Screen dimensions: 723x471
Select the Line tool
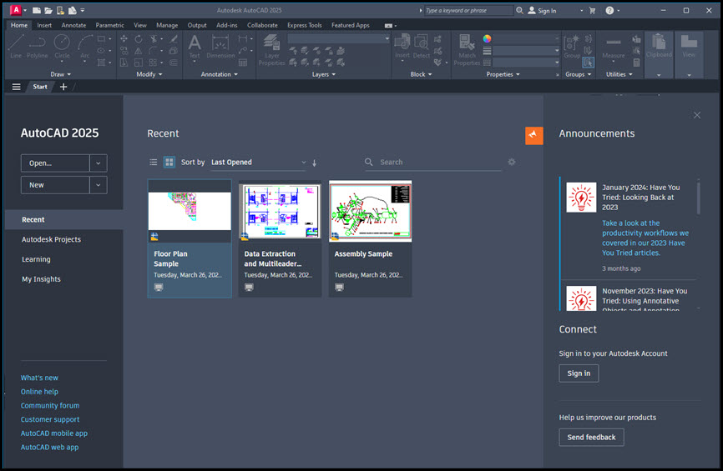pos(16,46)
